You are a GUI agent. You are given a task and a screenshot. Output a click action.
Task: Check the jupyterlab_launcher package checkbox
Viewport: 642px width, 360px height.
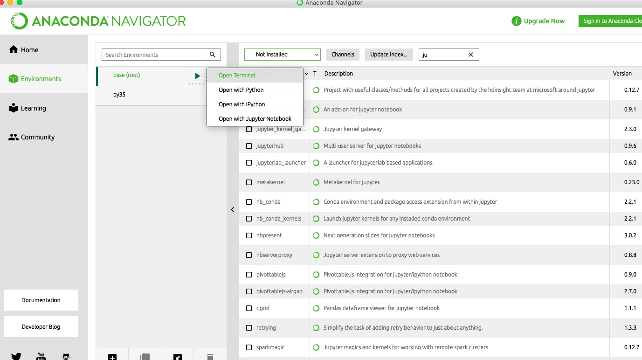pos(249,163)
